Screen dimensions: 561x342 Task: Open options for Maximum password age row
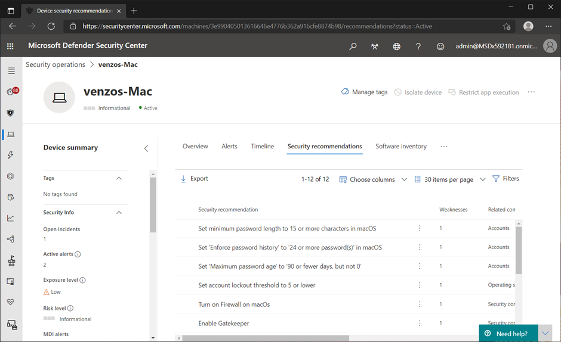[x=420, y=266]
